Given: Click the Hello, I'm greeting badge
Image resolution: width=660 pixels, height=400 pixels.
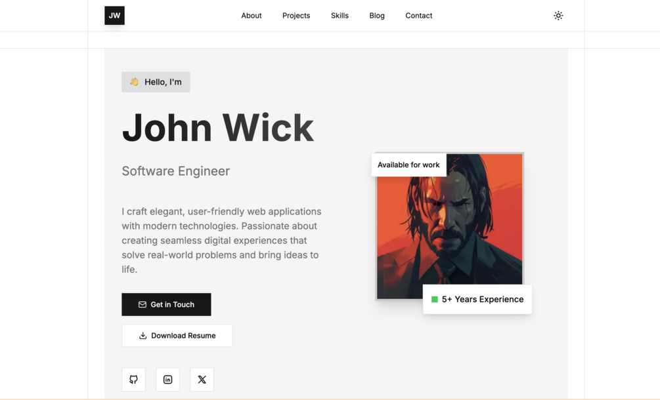Looking at the screenshot, I should [x=156, y=82].
